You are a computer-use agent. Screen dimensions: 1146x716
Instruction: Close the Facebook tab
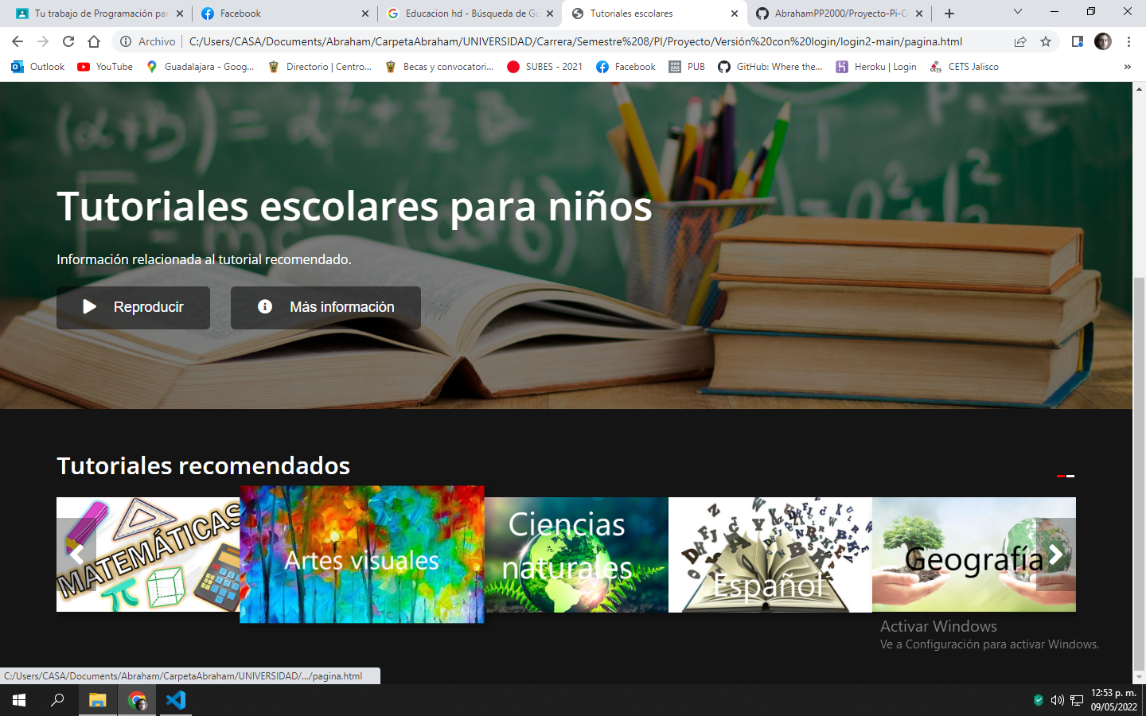[x=365, y=14]
